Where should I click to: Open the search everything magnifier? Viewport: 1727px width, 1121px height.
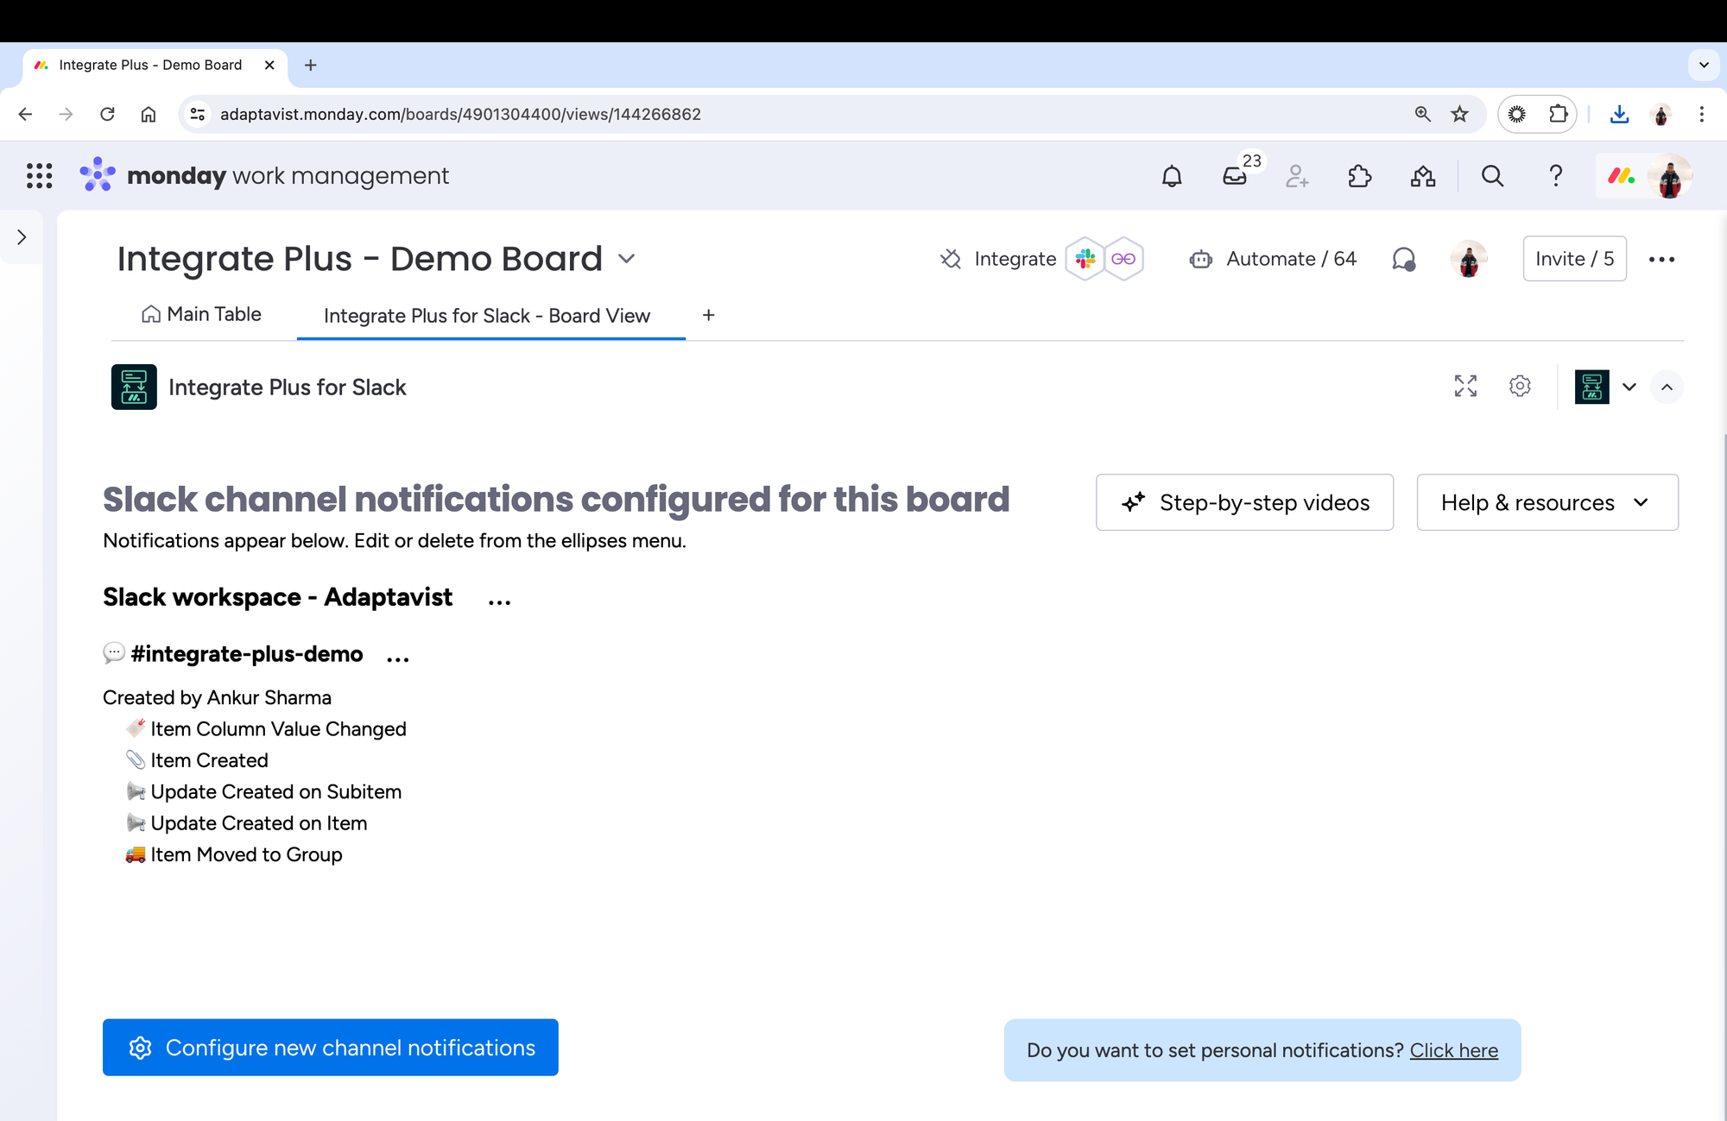[1492, 176]
